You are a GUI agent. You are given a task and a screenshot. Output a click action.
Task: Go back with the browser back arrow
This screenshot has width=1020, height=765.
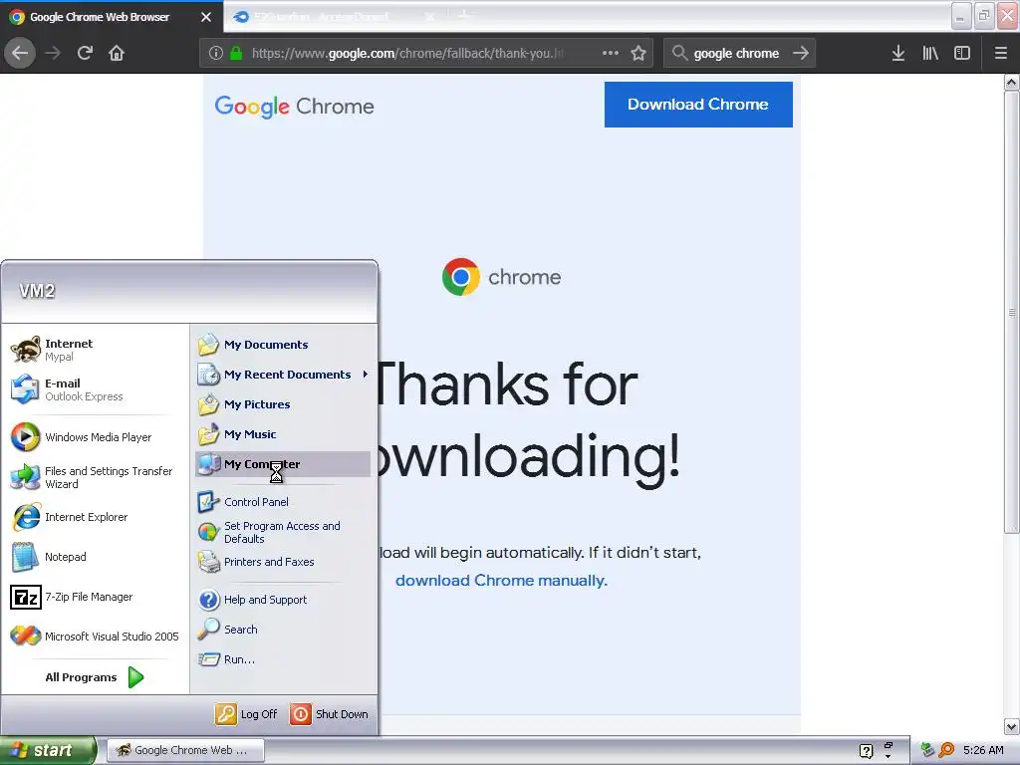[x=20, y=53]
